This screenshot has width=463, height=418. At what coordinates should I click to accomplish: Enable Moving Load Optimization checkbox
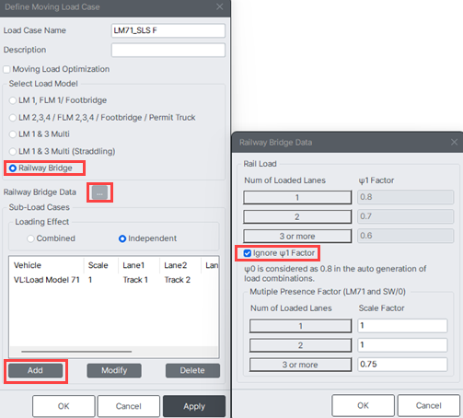coord(6,69)
